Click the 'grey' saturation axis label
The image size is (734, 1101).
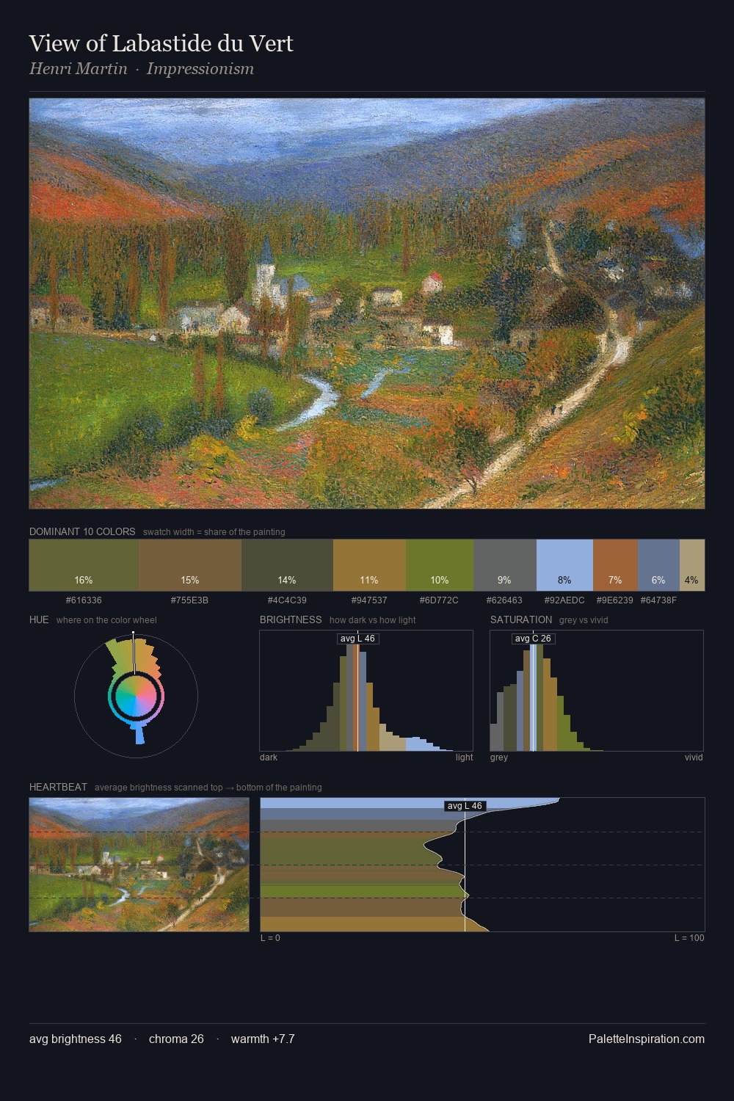(499, 757)
